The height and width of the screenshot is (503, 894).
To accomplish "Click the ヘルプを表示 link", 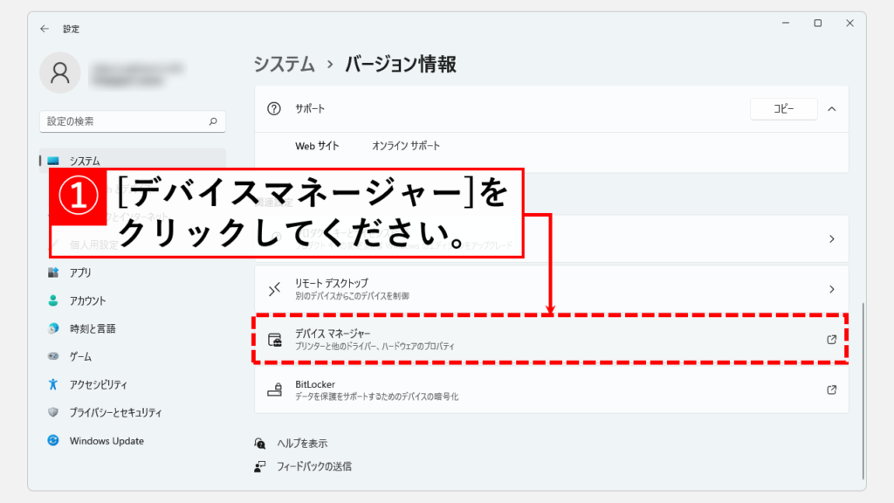I will 302,444.
